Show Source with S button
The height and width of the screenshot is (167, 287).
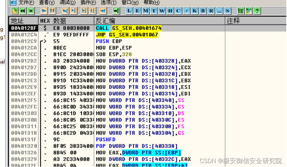(x=227, y=11)
